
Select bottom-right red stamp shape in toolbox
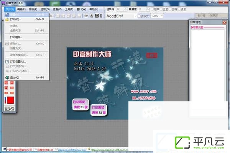pyautogui.click(x=12, y=93)
